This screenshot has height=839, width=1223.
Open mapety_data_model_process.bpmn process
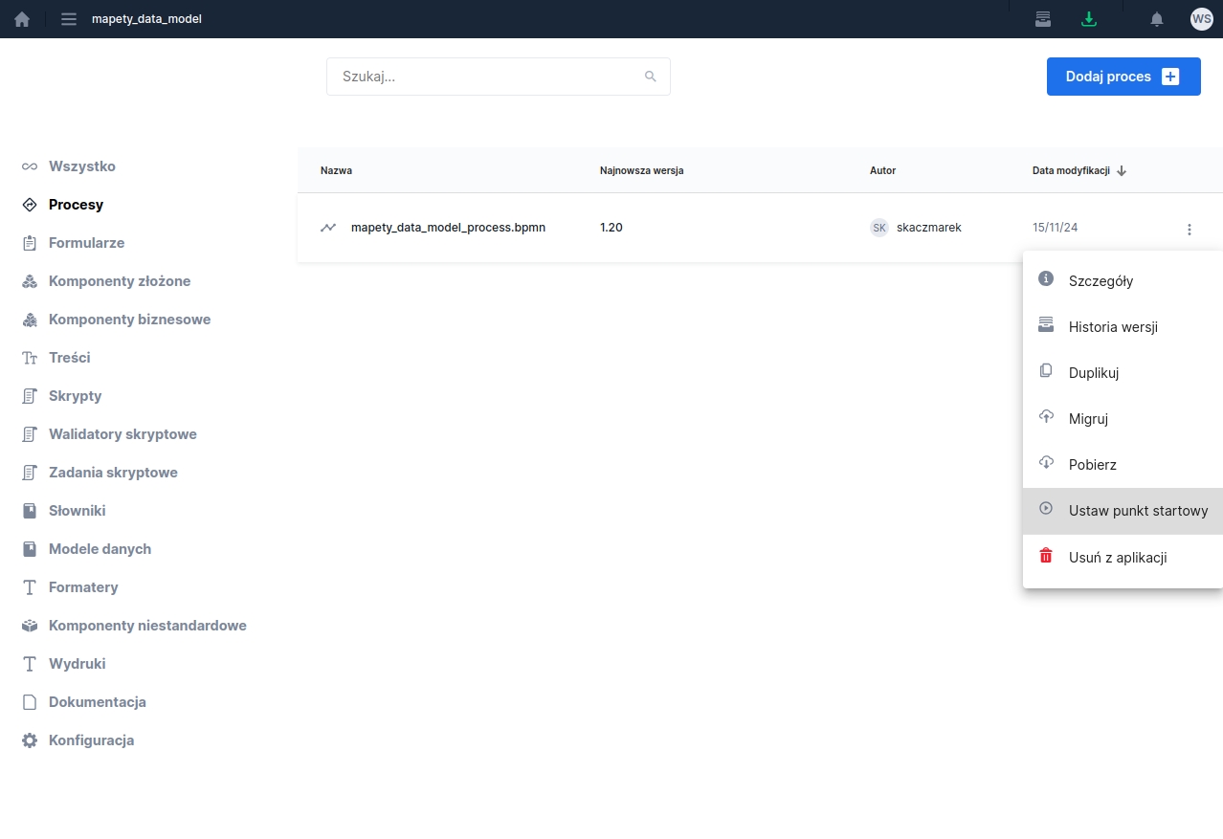coord(448,228)
